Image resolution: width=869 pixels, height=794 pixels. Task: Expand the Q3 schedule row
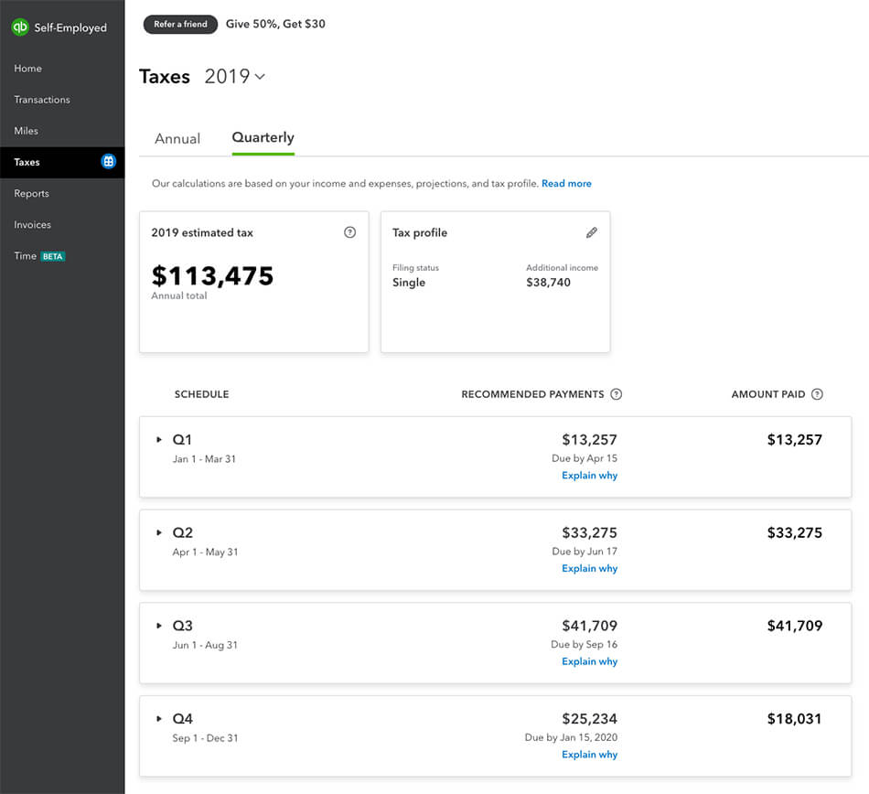(x=159, y=626)
